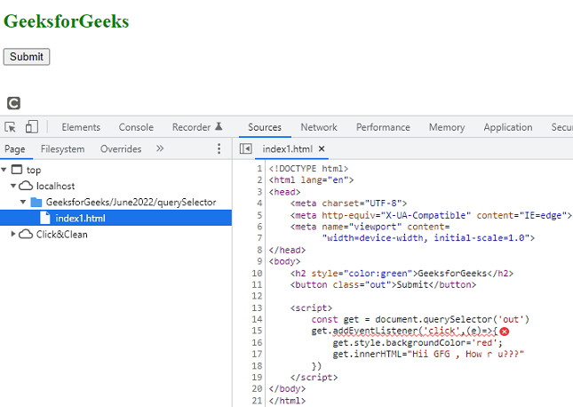Toggle the device toolbar icon

(x=31, y=127)
